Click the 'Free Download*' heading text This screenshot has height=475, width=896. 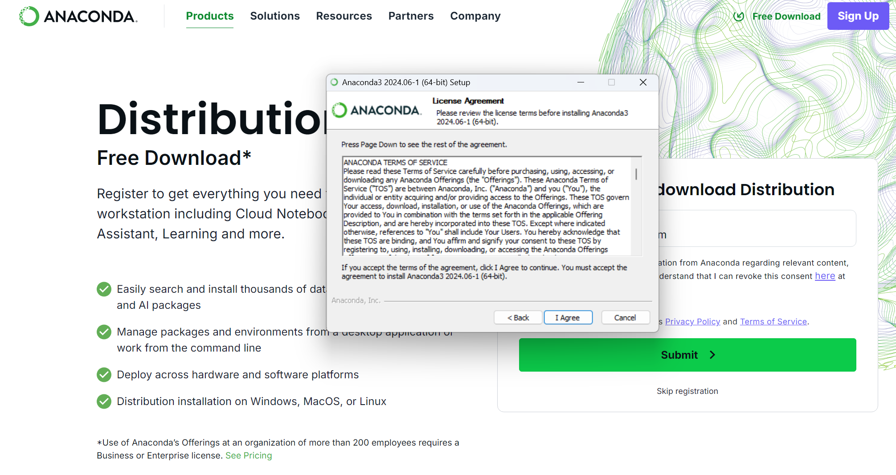pyautogui.click(x=174, y=158)
